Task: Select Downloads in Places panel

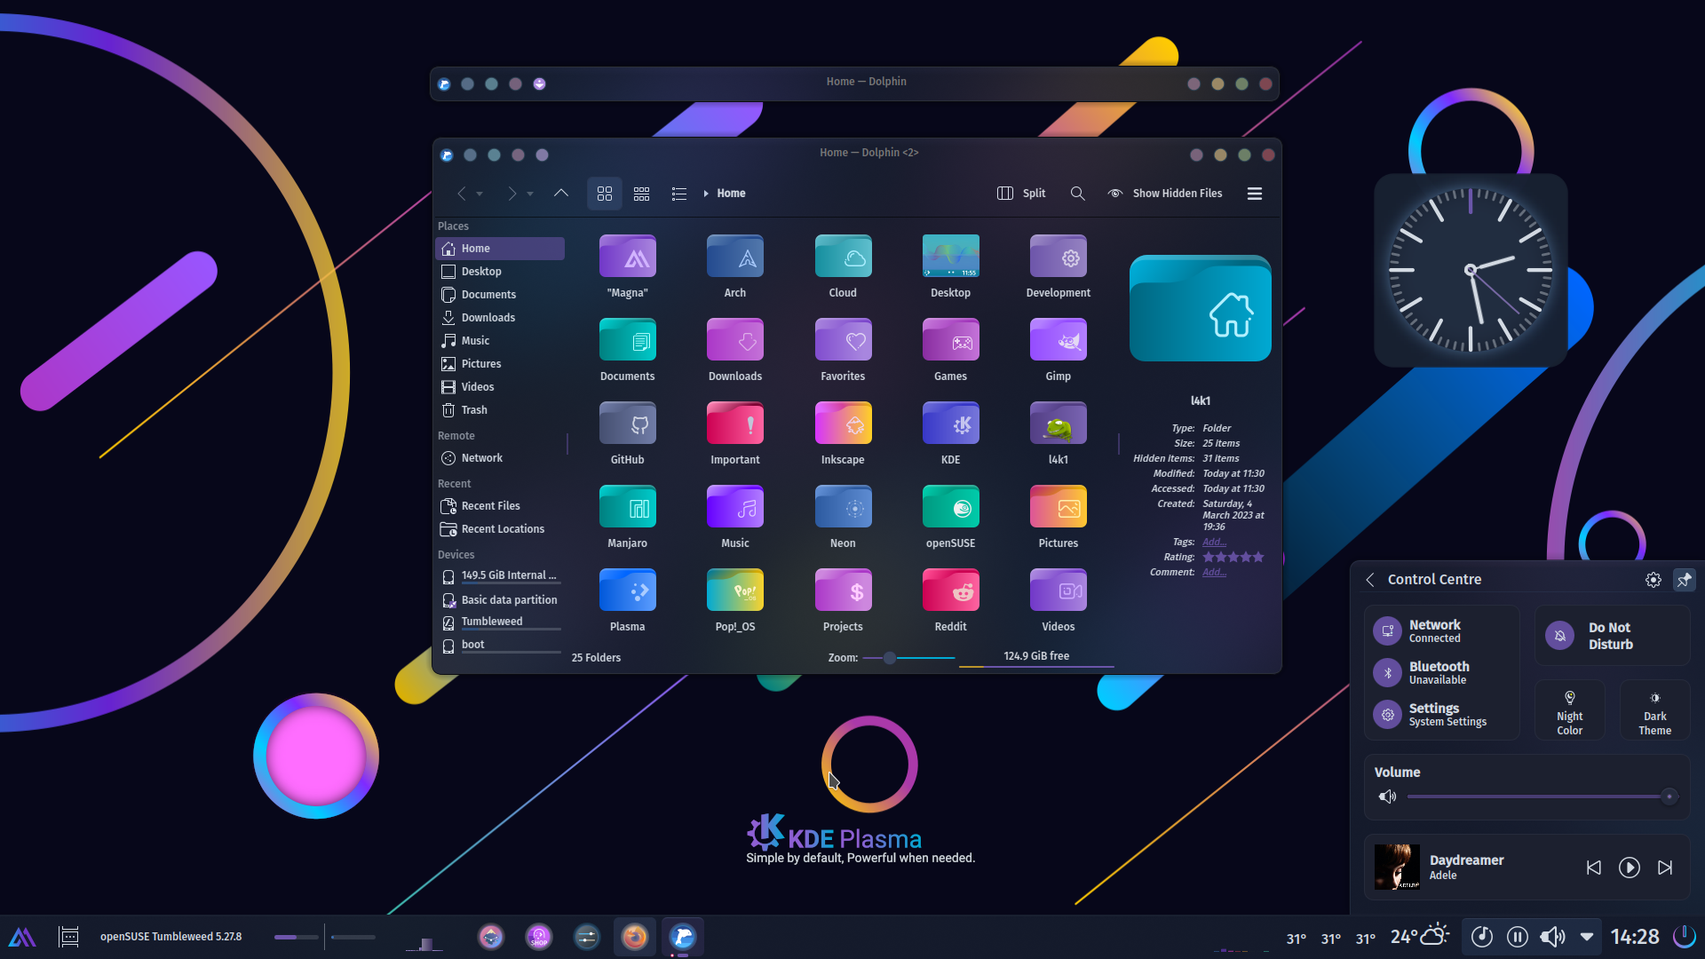Action: [x=499, y=318]
